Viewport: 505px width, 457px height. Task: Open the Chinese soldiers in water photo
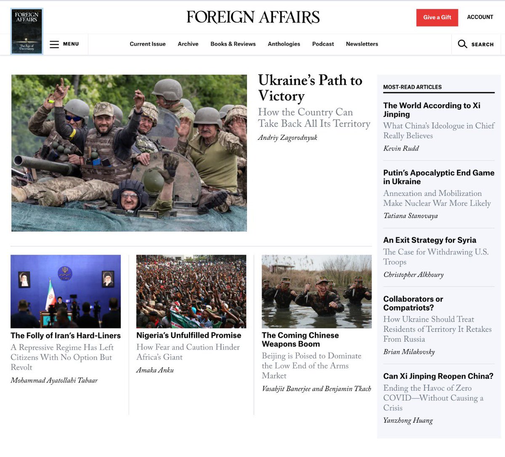(x=316, y=291)
